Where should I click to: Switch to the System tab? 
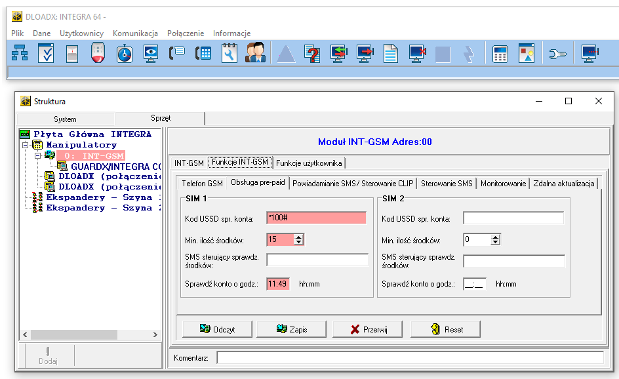click(x=66, y=119)
